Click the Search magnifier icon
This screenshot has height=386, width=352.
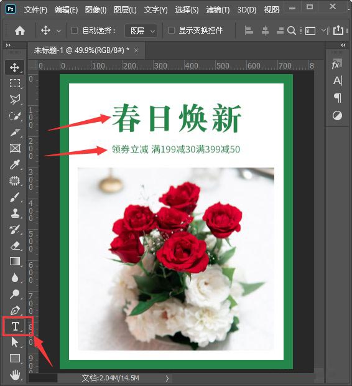point(292,31)
